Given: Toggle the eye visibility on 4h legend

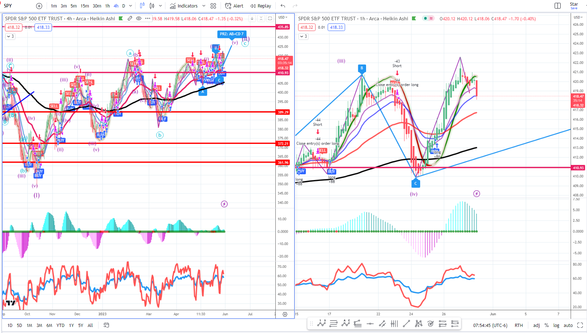Looking at the screenshot, I should pyautogui.click(x=139, y=19).
